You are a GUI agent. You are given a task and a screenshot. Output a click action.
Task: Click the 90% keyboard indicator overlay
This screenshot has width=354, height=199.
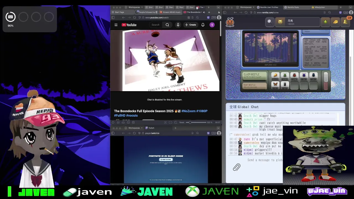click(11, 17)
